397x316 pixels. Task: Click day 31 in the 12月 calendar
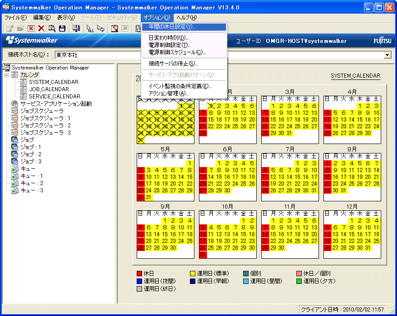[x=368, y=248]
